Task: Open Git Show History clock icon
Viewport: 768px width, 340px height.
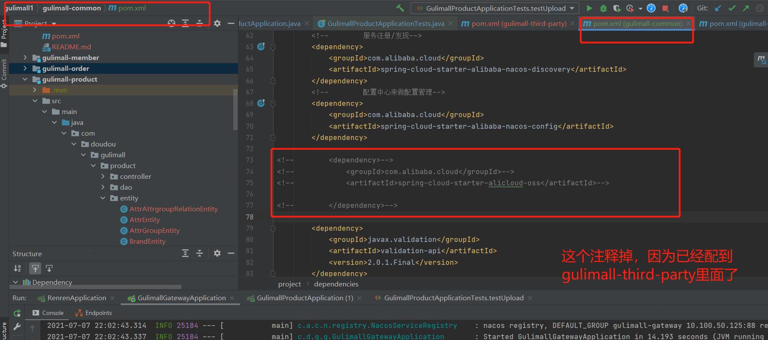Action: point(760,8)
